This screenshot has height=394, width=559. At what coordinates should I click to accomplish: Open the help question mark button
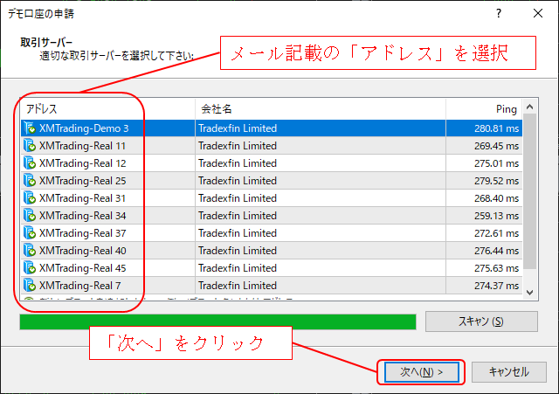(x=499, y=14)
